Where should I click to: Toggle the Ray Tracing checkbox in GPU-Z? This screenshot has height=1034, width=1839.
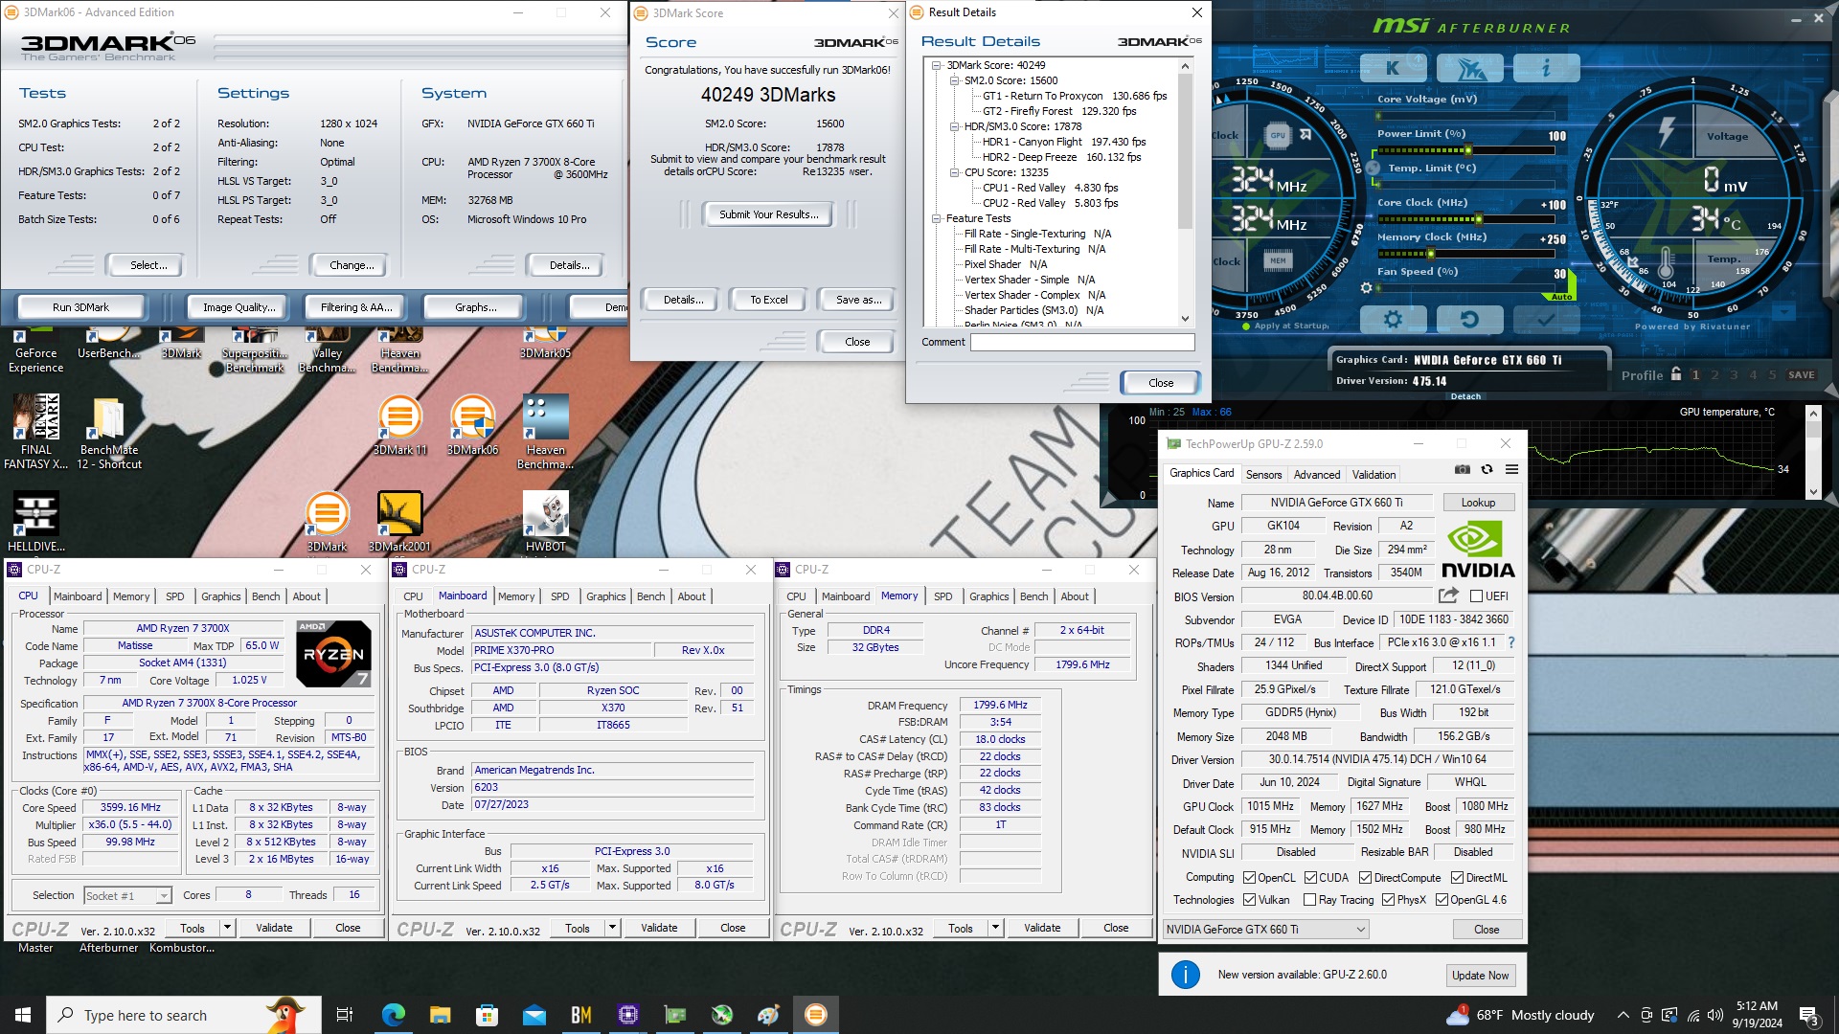pyautogui.click(x=1309, y=900)
